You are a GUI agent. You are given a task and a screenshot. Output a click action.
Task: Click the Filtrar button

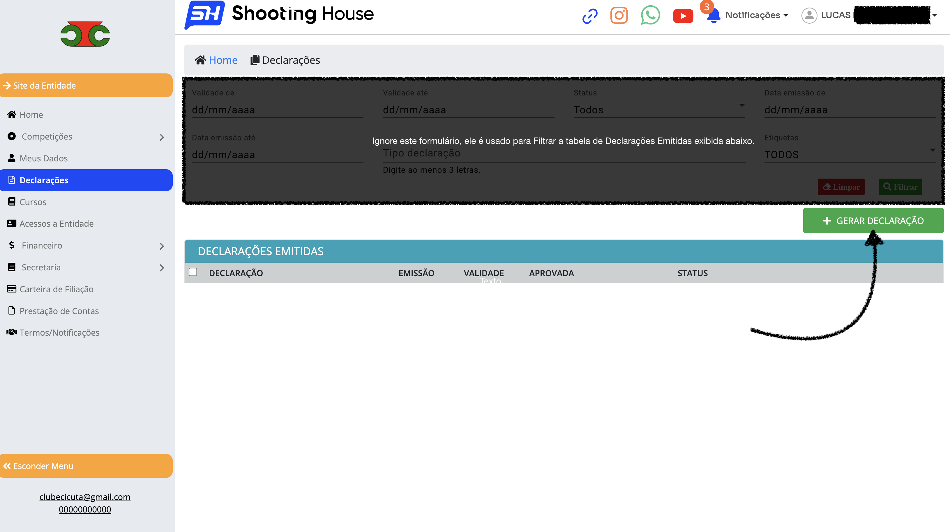900,187
